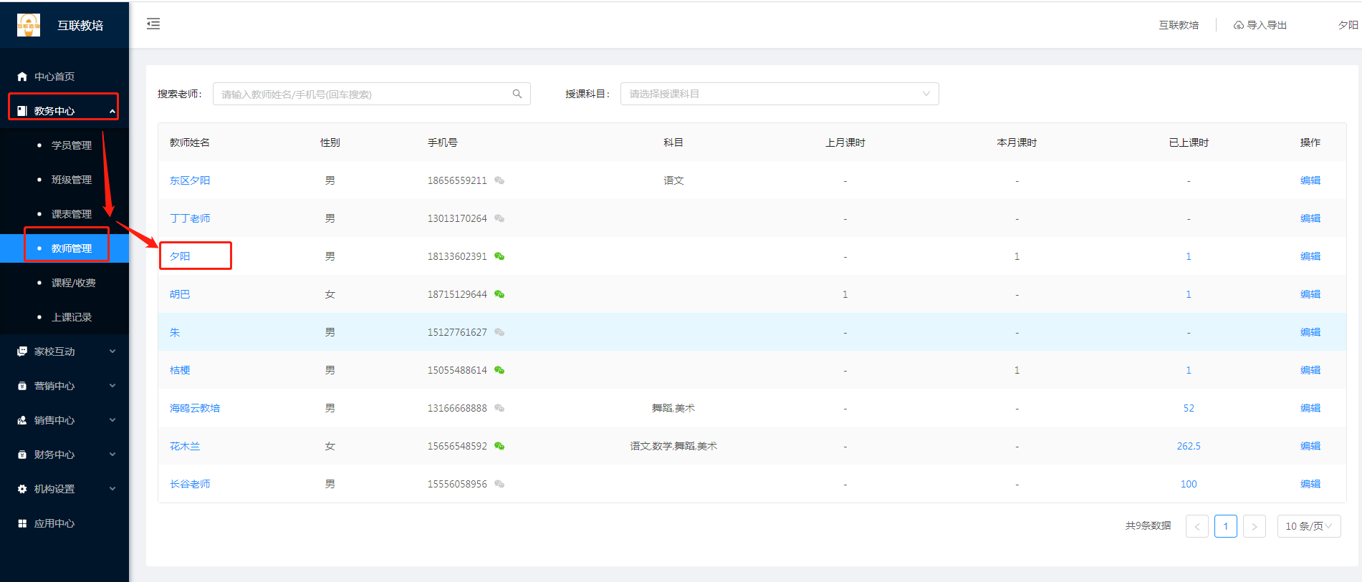This screenshot has height=582, width=1362.
Task: Click the 已上课时 column header
Action: tap(1189, 142)
